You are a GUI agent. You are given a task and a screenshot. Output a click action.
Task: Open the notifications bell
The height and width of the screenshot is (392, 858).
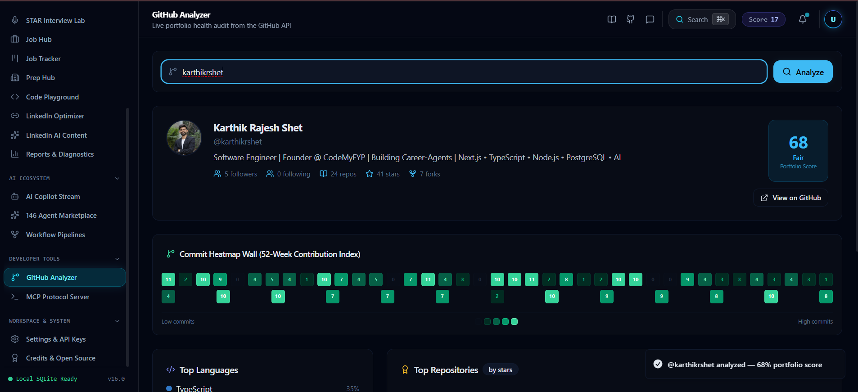click(803, 19)
